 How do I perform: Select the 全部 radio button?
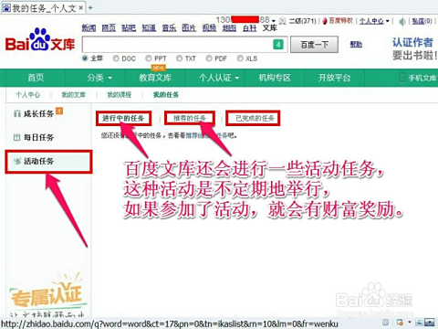(85, 58)
